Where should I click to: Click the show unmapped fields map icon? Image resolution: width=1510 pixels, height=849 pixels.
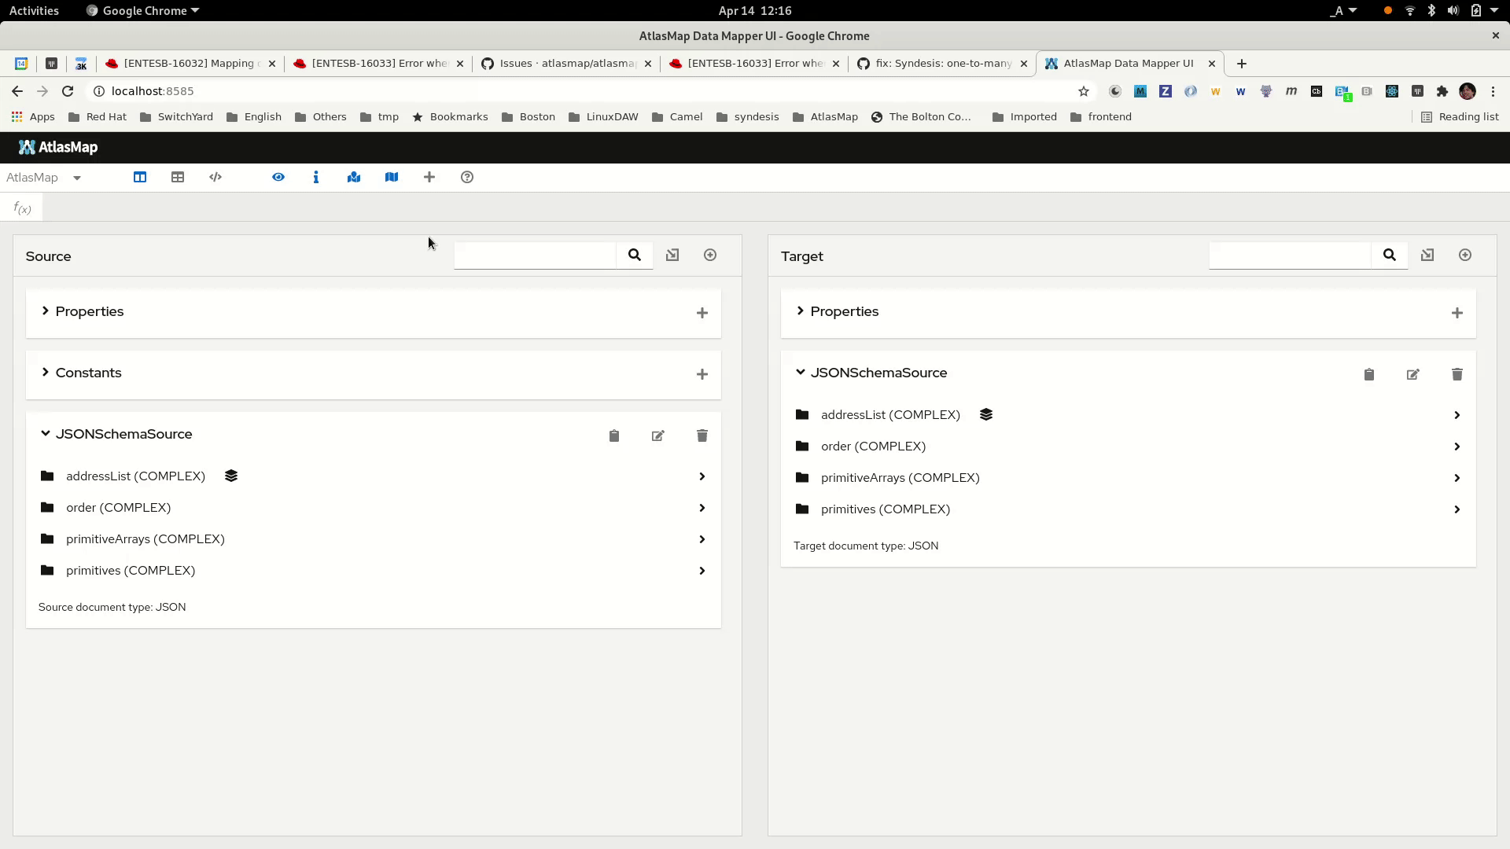[392, 178]
